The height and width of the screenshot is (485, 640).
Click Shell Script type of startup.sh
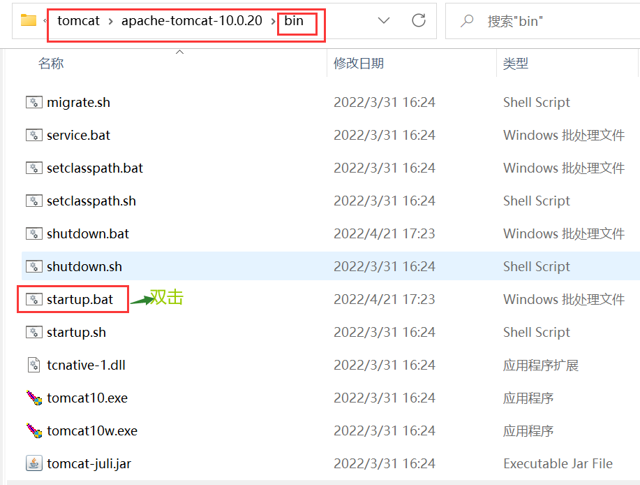pyautogui.click(x=537, y=332)
